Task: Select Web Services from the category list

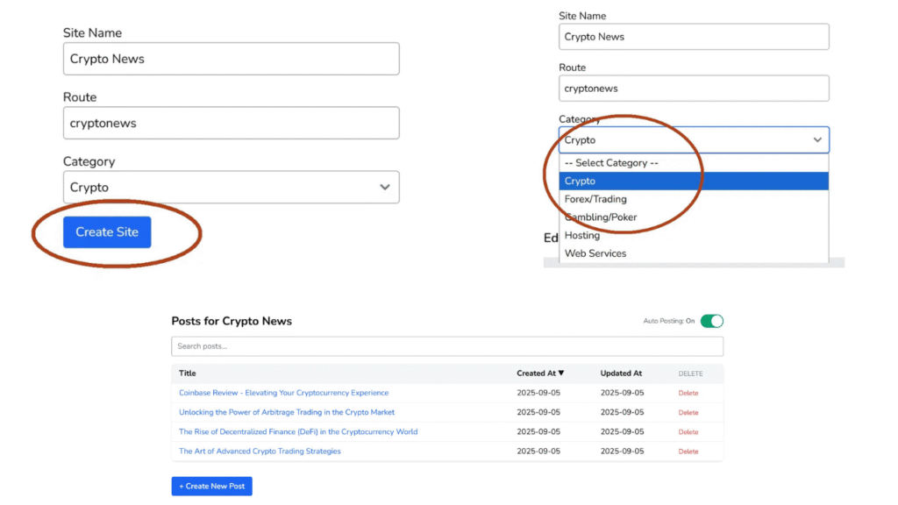Action: [x=595, y=253]
